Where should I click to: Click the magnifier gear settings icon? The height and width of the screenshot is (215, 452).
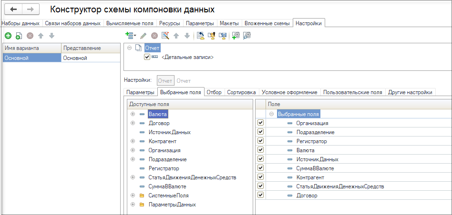pos(247,35)
